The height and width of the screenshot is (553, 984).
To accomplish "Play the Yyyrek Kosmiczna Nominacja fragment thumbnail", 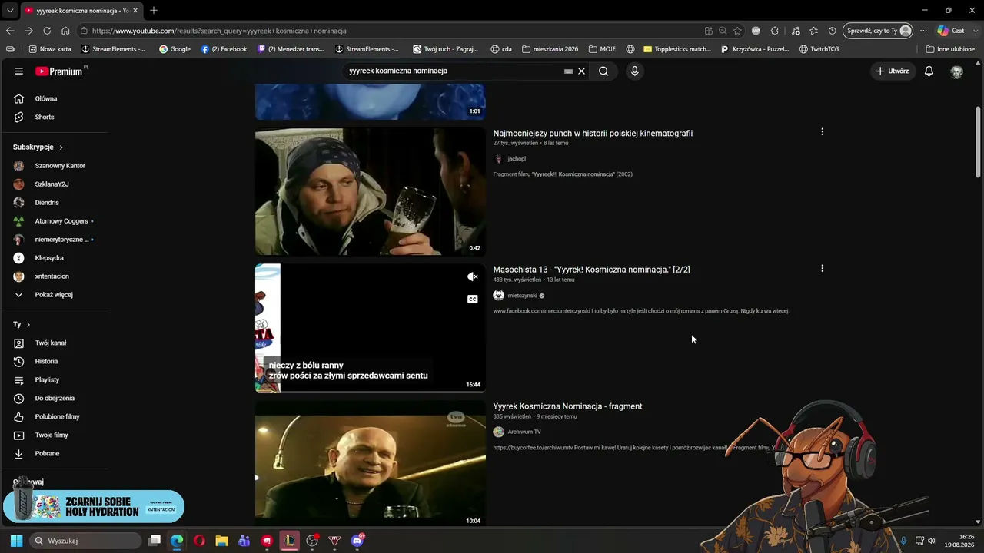I will 371,464.
